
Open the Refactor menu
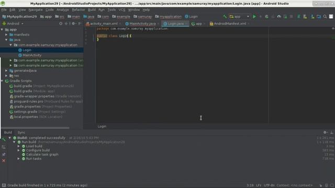(x=78, y=10)
